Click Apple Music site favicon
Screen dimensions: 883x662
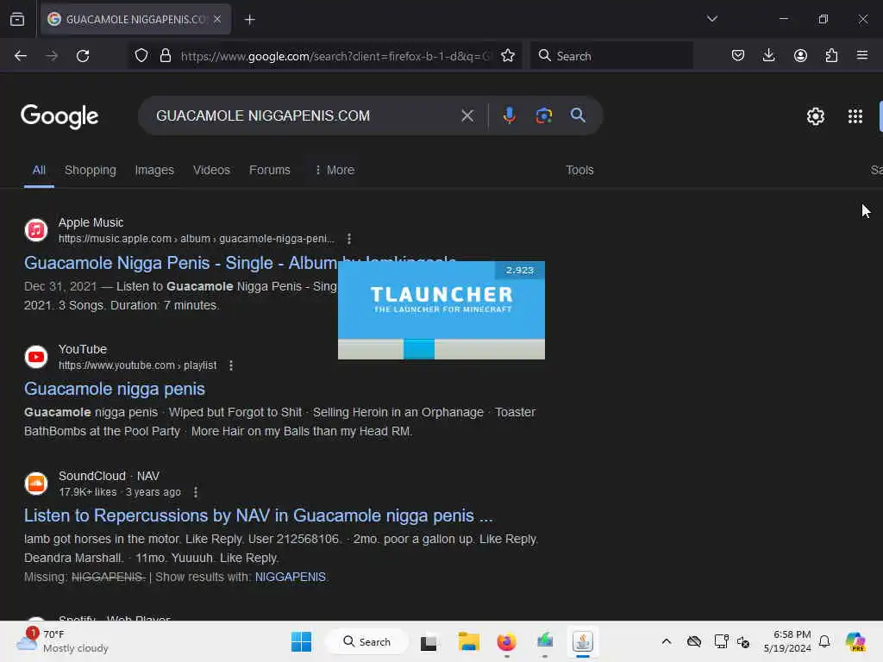pos(36,230)
